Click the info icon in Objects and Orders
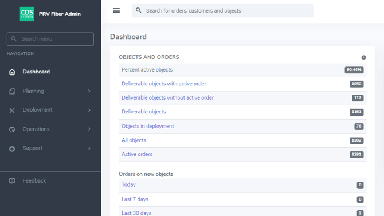 [363, 57]
